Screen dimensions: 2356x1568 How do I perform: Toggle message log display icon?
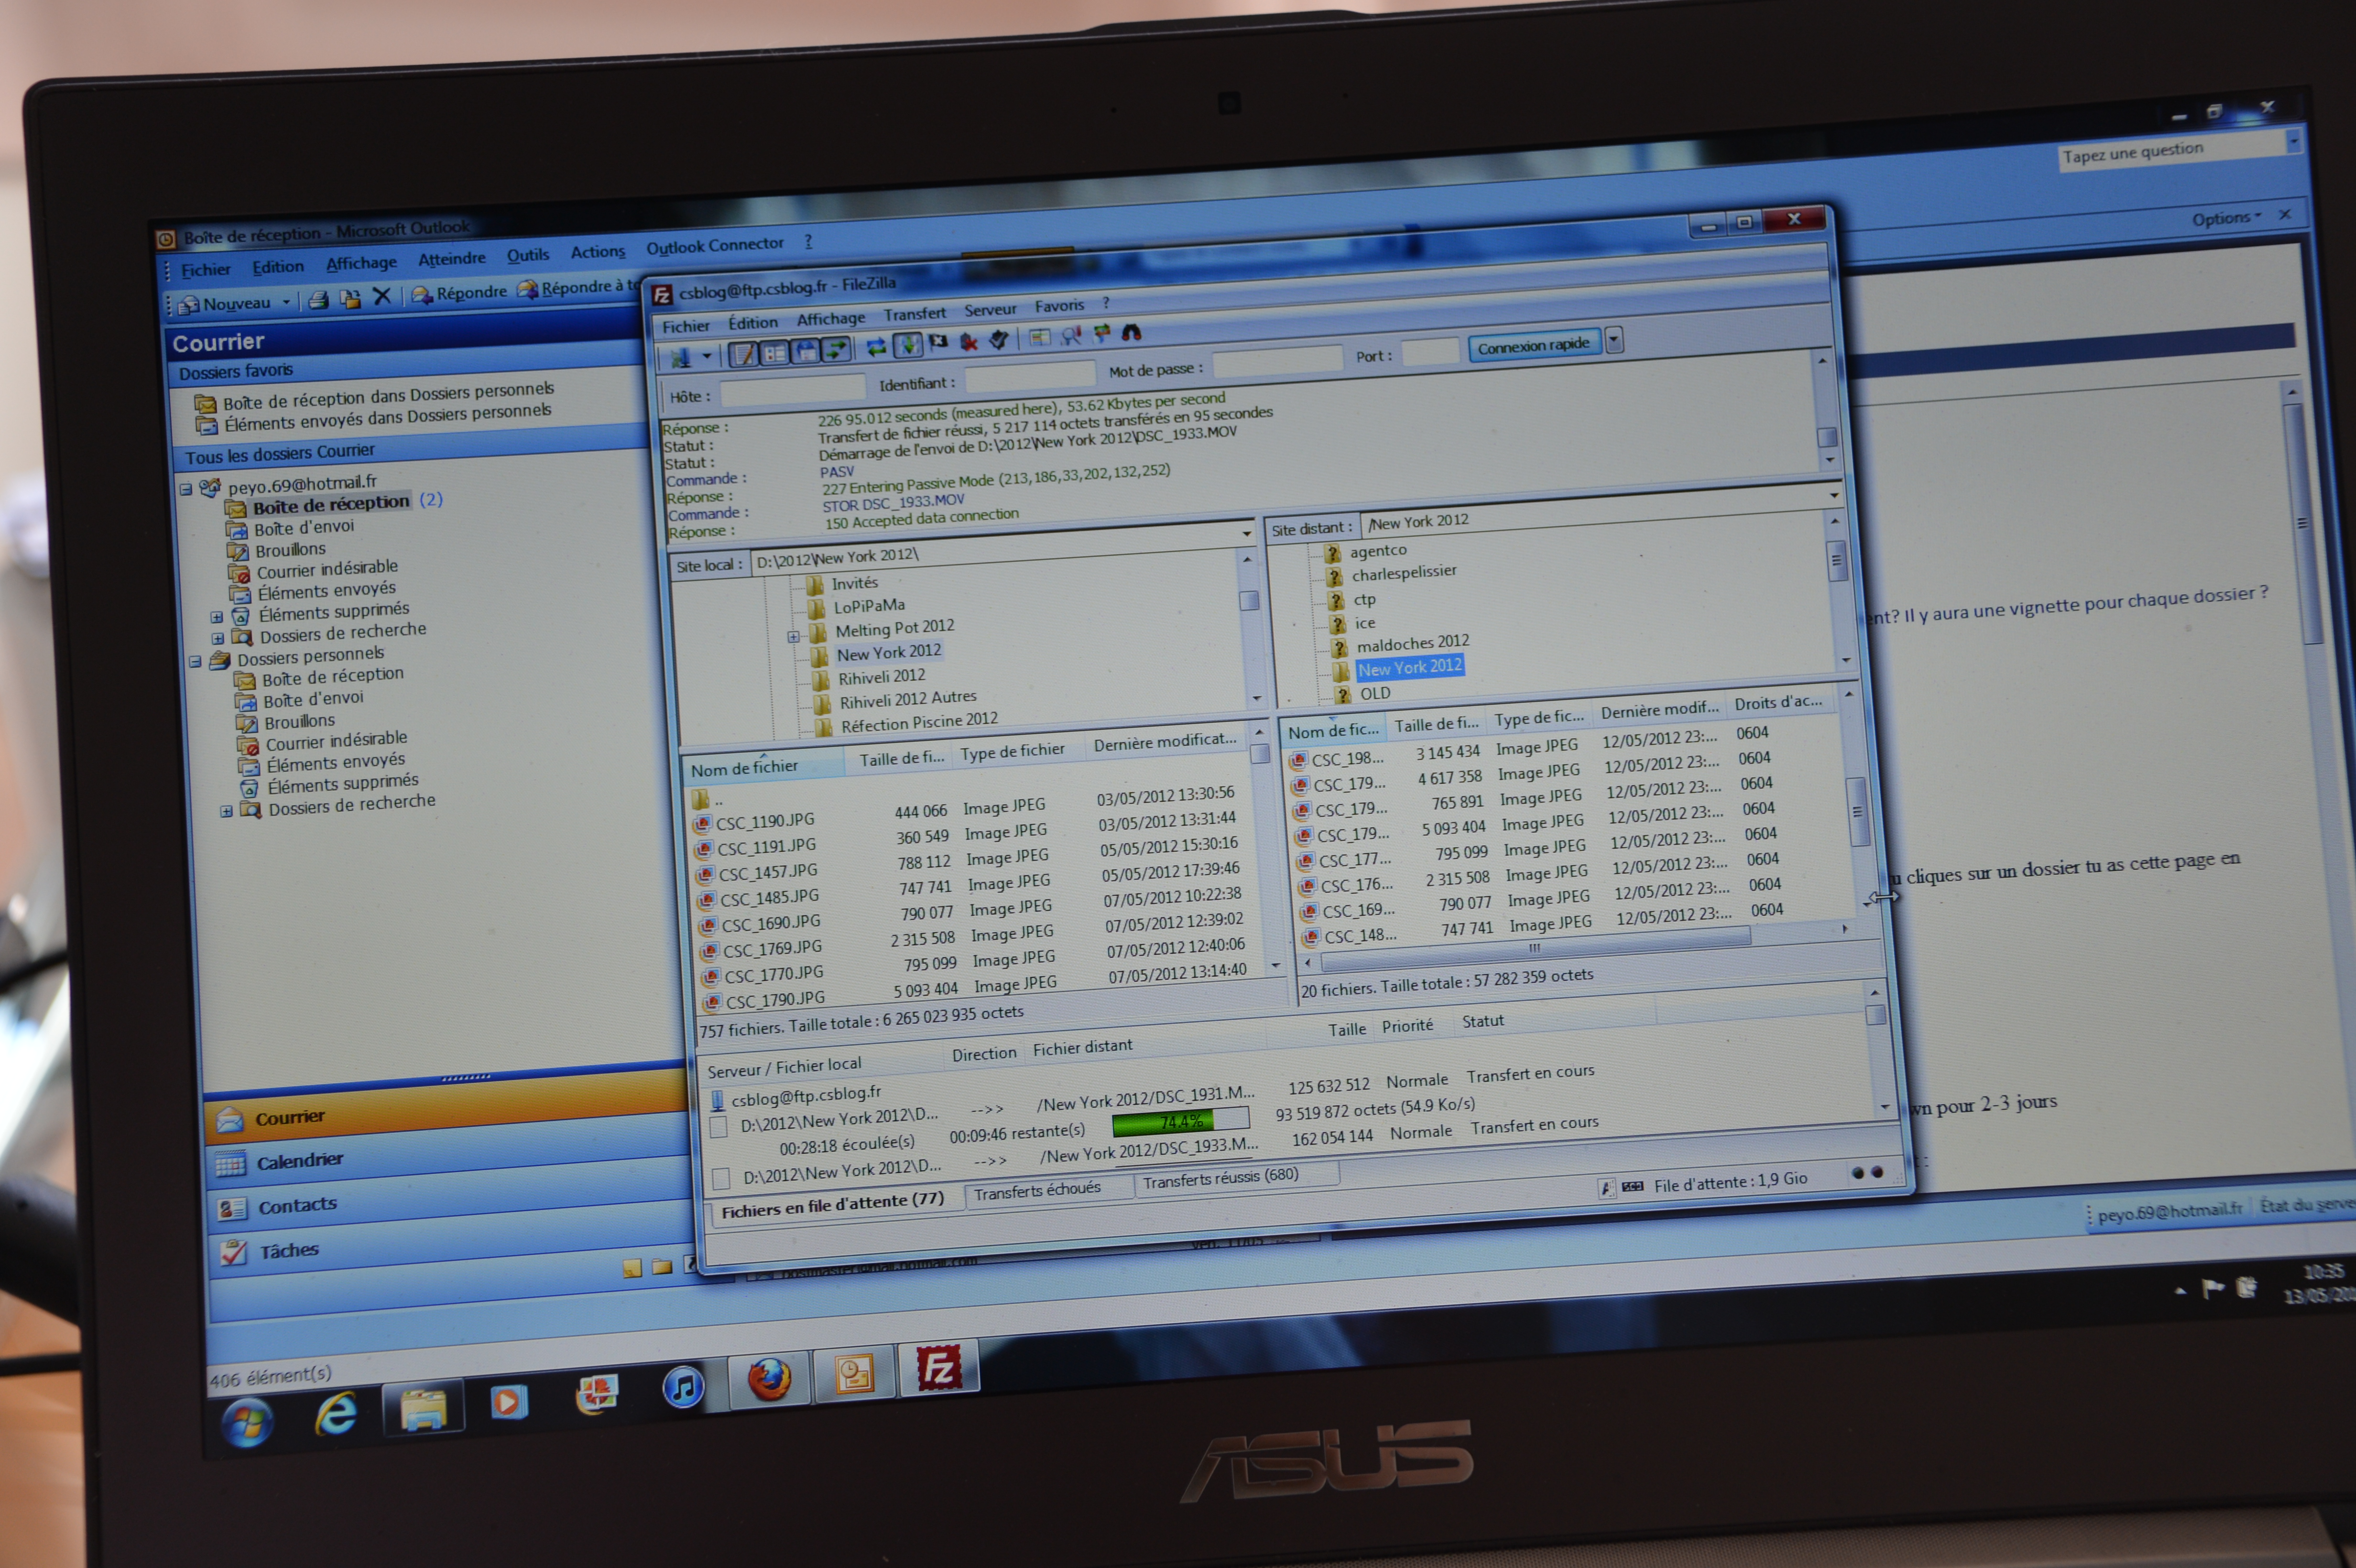tap(743, 354)
